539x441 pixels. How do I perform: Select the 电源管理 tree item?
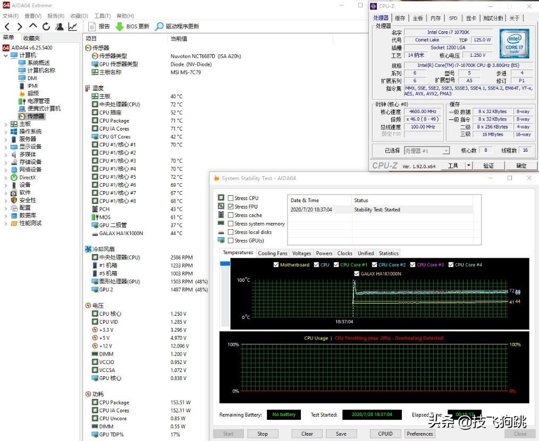click(38, 101)
